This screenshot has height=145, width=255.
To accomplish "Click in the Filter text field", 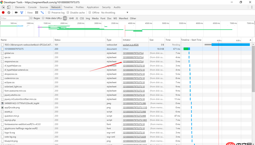I will [15, 18].
